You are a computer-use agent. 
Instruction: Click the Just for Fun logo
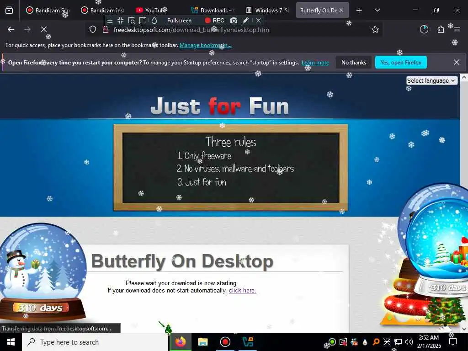click(x=220, y=106)
